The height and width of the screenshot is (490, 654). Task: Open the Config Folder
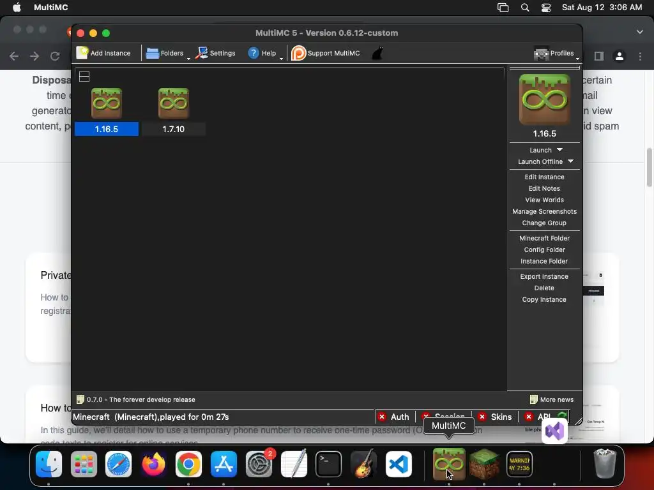coord(544,249)
